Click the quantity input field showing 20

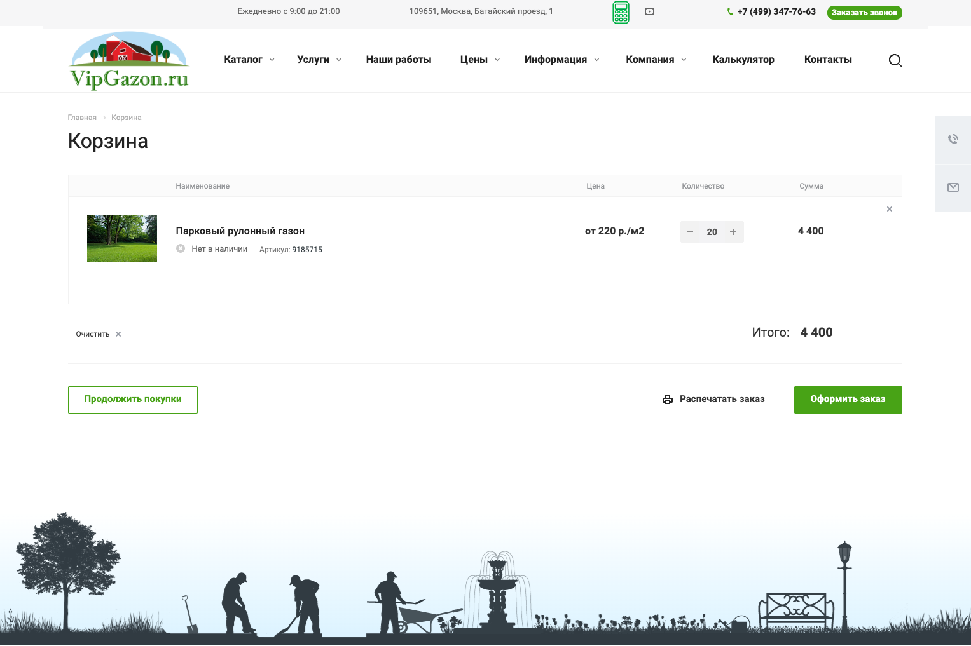[x=712, y=232]
